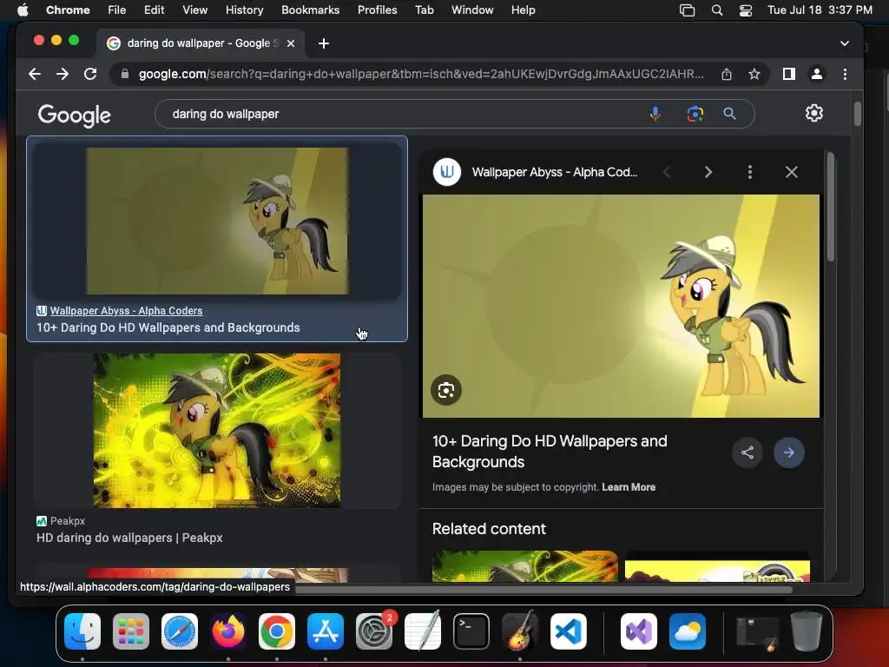
Task: Close the image preview panel
Action: click(x=792, y=173)
